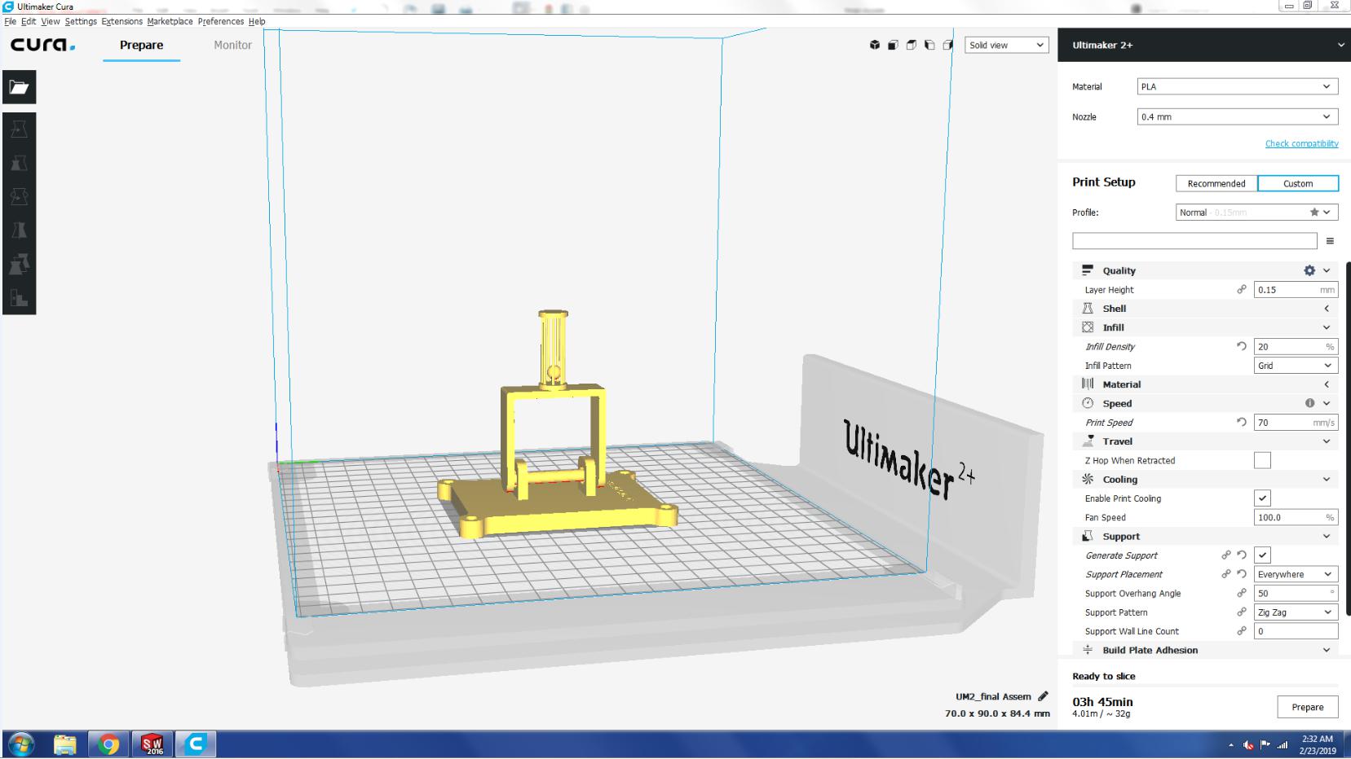Click the link icon beside Support Wall Line Count
Screen dimensions: 1351x759
click(1242, 631)
